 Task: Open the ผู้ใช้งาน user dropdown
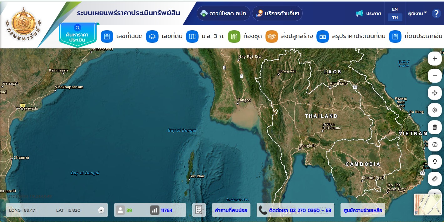point(417,13)
